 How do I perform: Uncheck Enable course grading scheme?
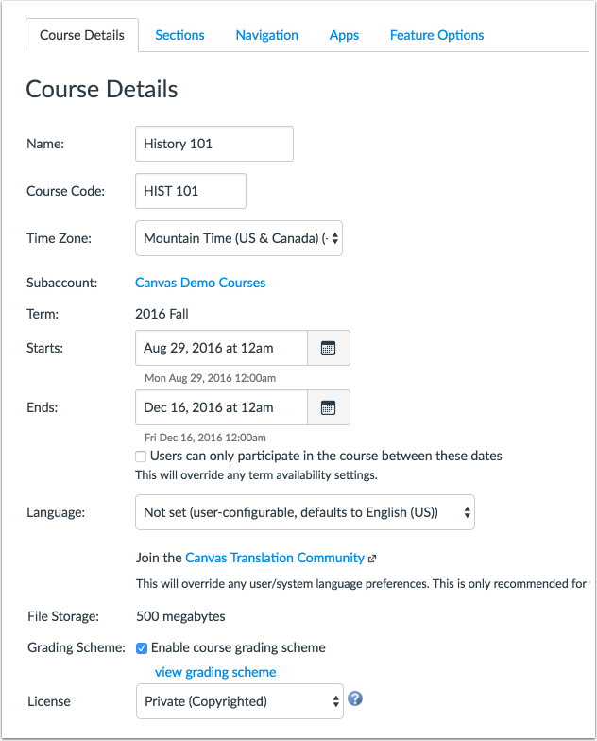tap(142, 648)
